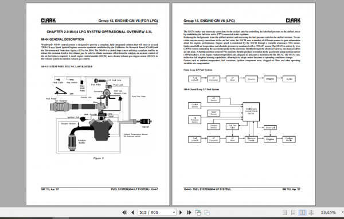Click the Figure 9 caption
This screenshot has width=344, height=219.
[x=98, y=158]
